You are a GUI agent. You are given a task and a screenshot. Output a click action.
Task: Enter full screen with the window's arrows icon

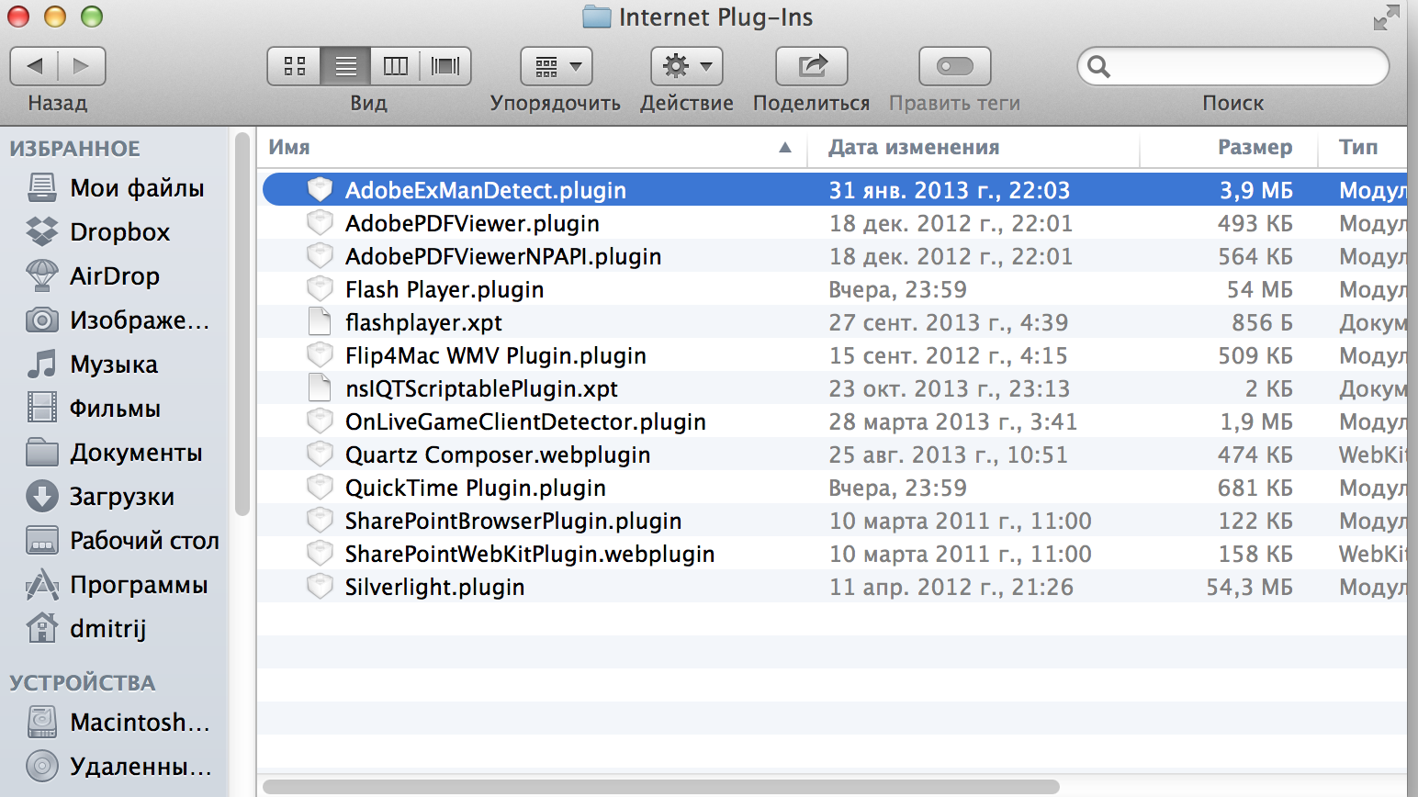tap(1386, 17)
